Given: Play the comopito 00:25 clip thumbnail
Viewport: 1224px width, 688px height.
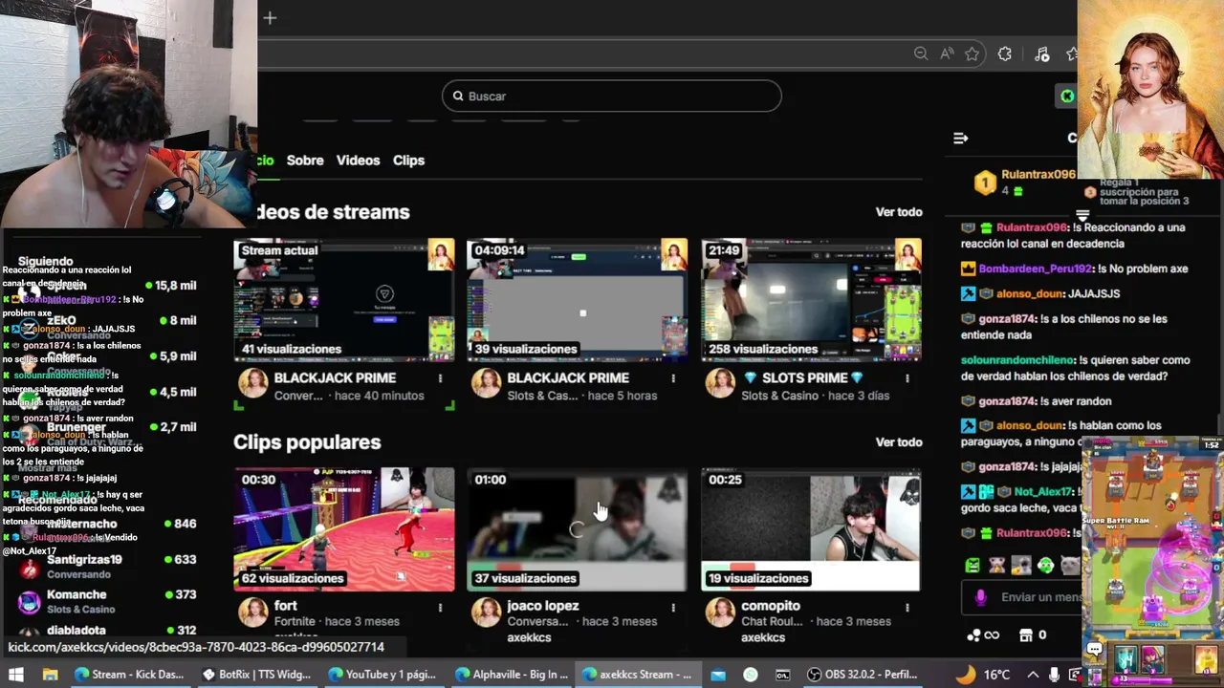Looking at the screenshot, I should [x=811, y=529].
